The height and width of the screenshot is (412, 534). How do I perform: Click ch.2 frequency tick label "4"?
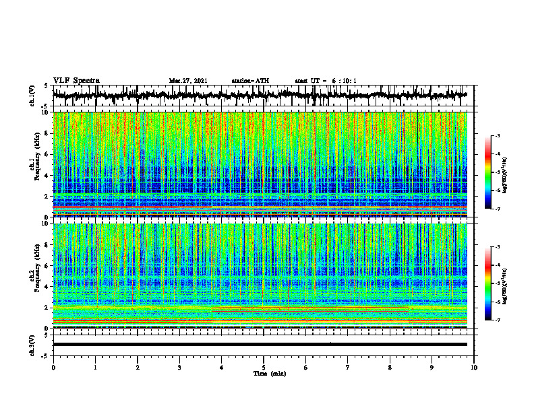click(x=47, y=287)
